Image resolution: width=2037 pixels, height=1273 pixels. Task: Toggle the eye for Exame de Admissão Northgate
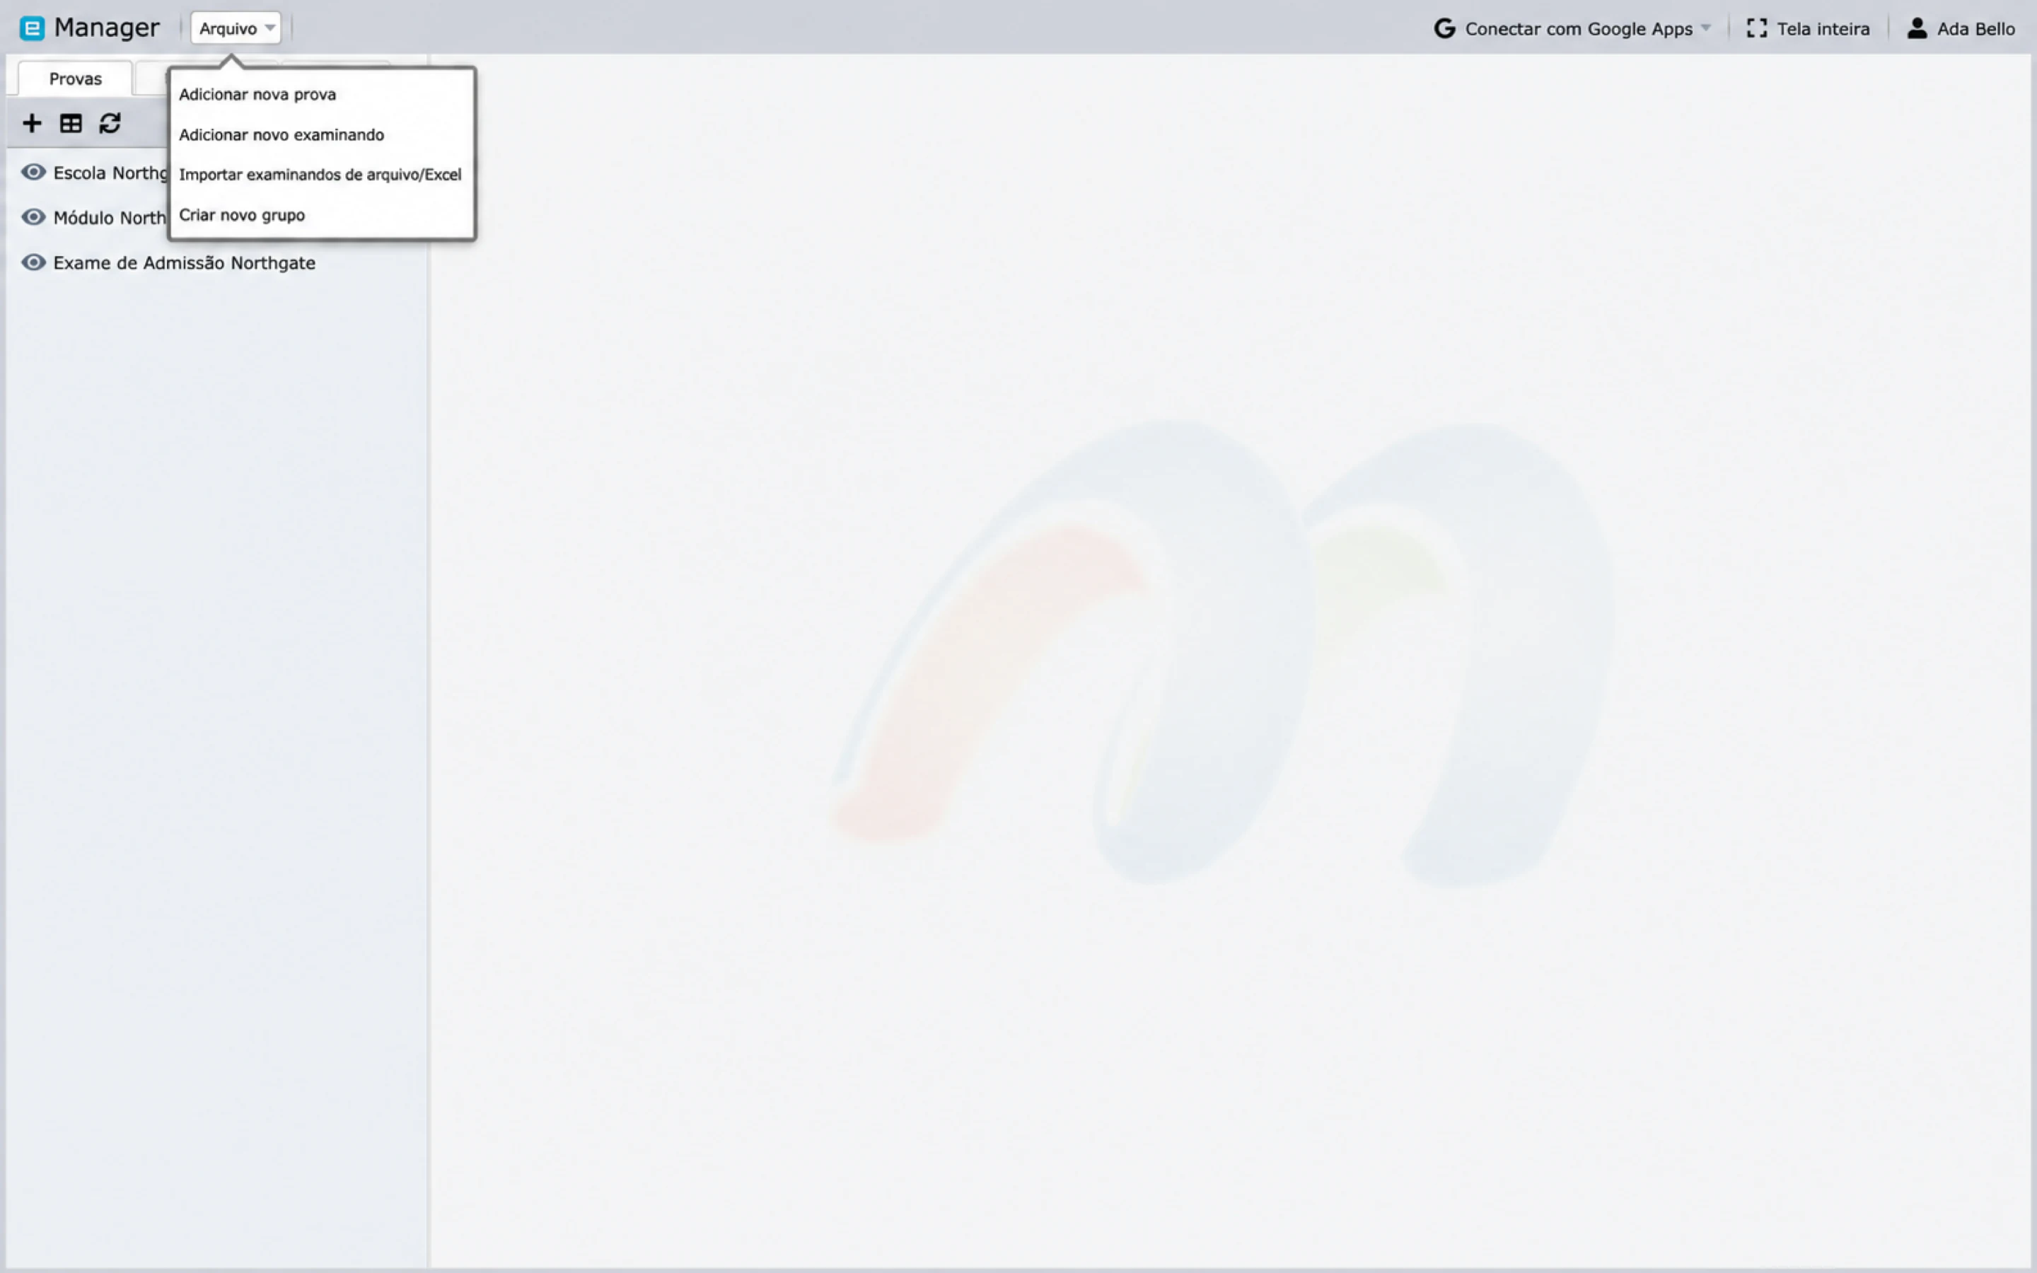[33, 262]
